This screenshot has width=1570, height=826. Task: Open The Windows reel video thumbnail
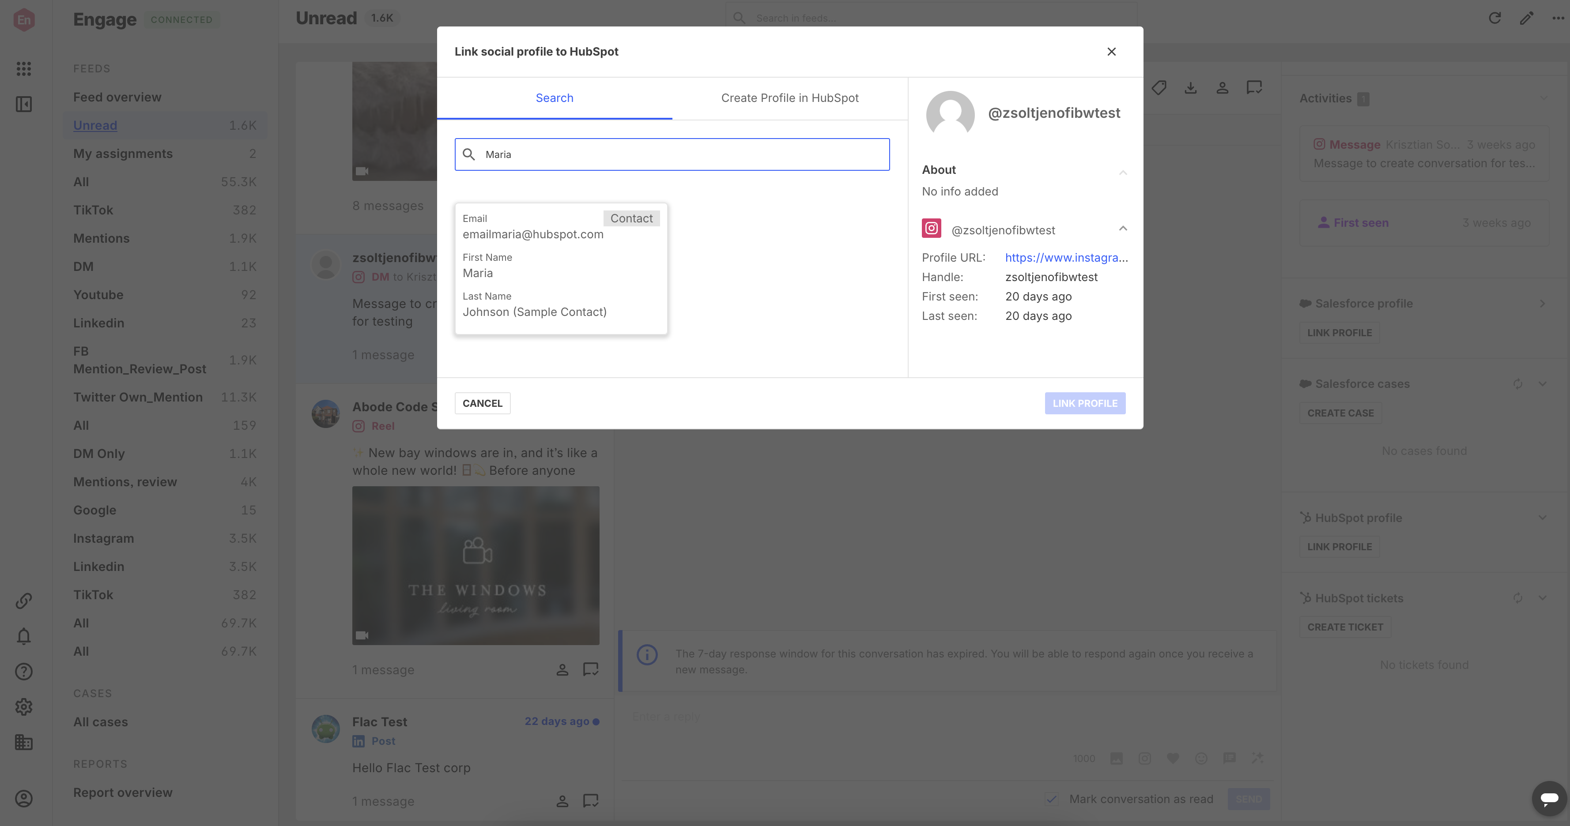point(476,565)
